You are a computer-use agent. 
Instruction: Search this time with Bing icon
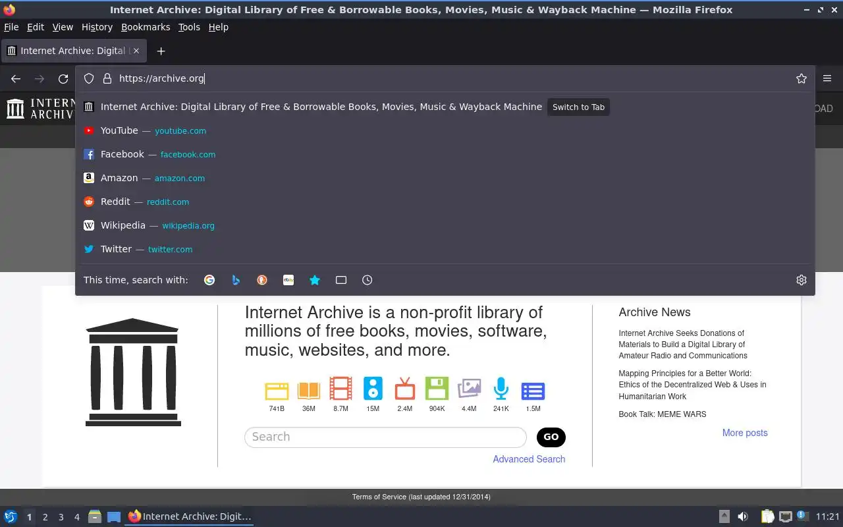click(x=236, y=280)
